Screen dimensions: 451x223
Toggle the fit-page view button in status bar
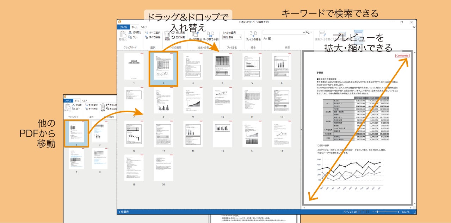click(x=363, y=212)
